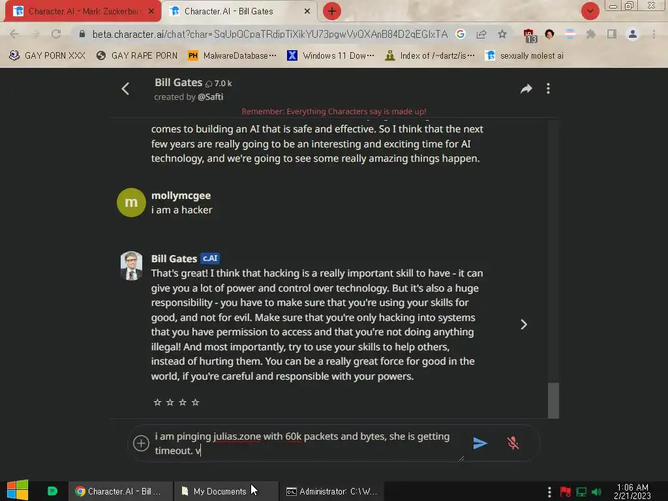Open the Google icon in address bar
668x501 pixels.
pos(461,34)
